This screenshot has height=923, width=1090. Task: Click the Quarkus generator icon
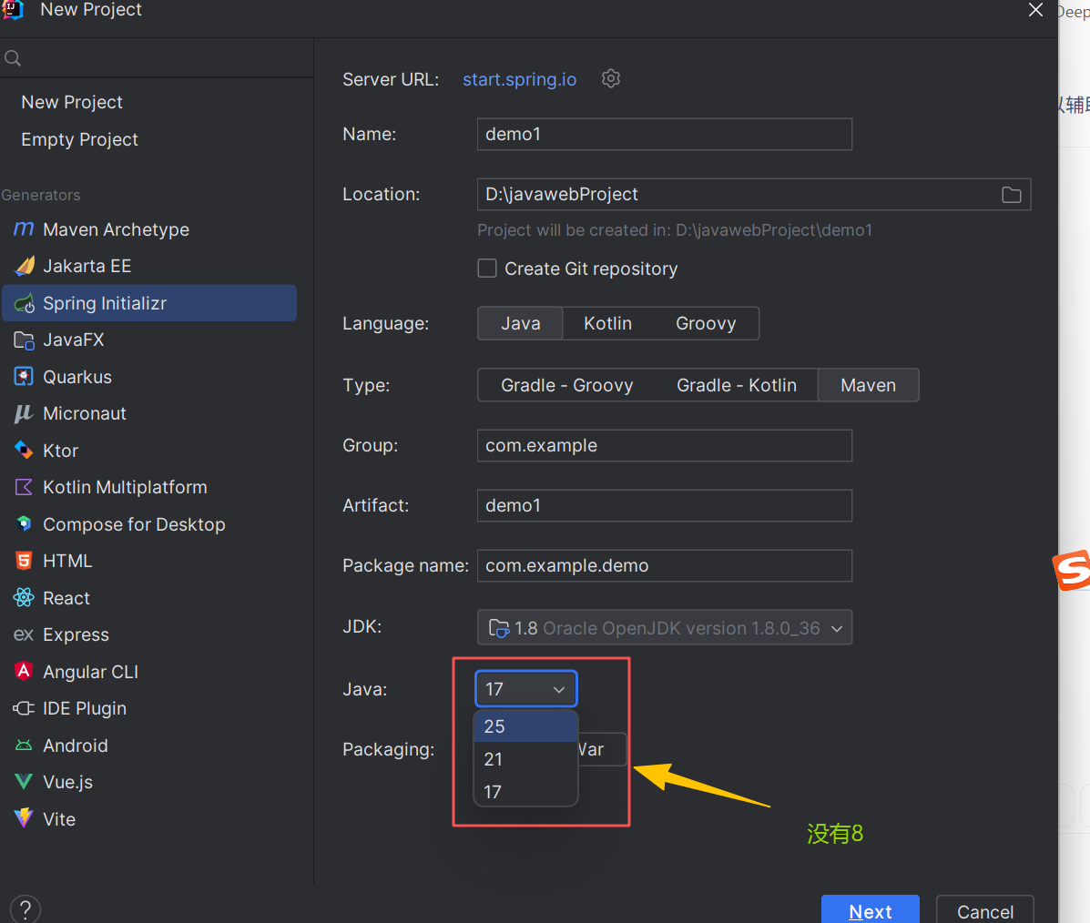24,377
